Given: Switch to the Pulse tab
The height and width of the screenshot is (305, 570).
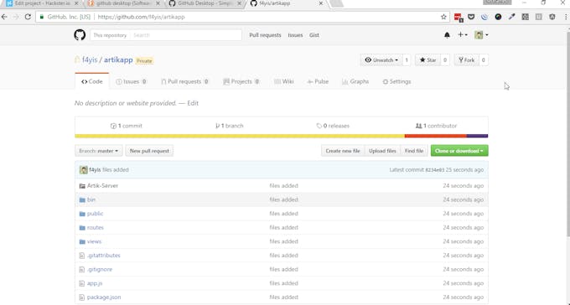Looking at the screenshot, I should [318, 81].
